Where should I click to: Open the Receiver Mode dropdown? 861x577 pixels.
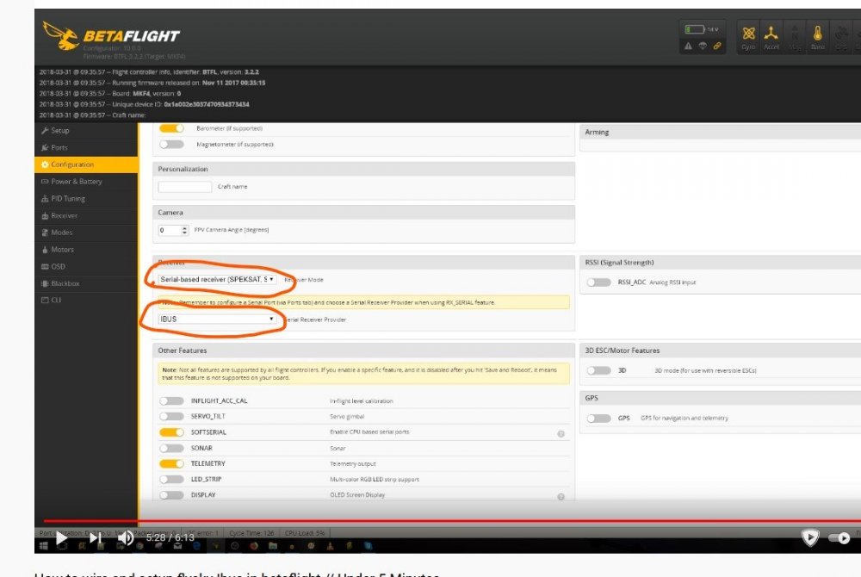pyautogui.click(x=217, y=279)
